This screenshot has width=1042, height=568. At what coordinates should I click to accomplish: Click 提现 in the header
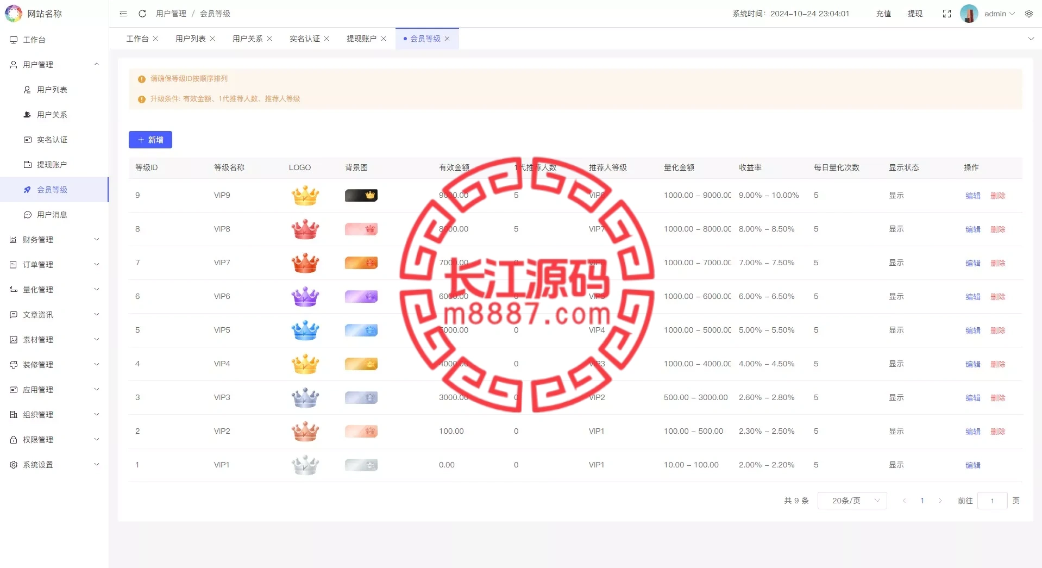[x=915, y=14]
